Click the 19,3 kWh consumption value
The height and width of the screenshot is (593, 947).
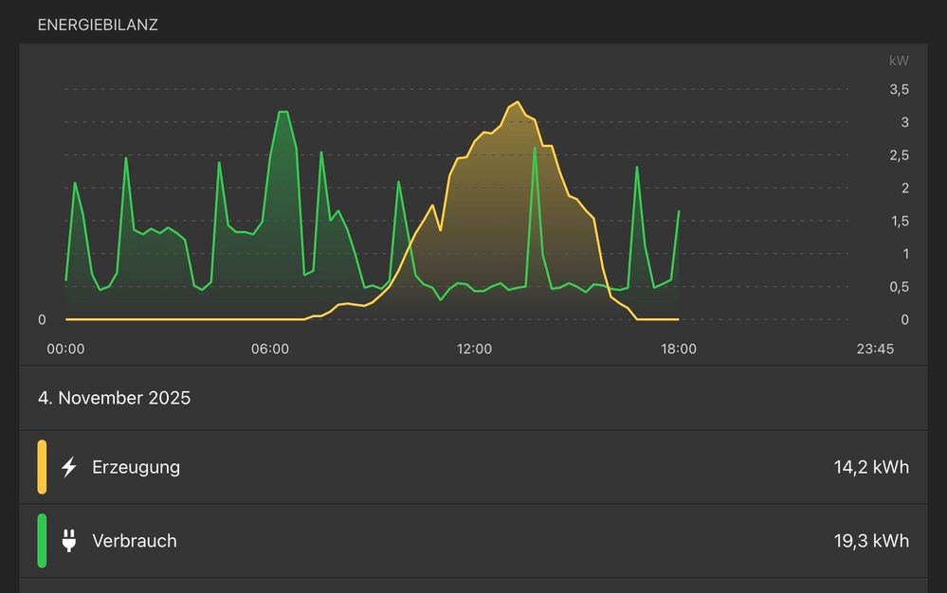click(x=870, y=541)
